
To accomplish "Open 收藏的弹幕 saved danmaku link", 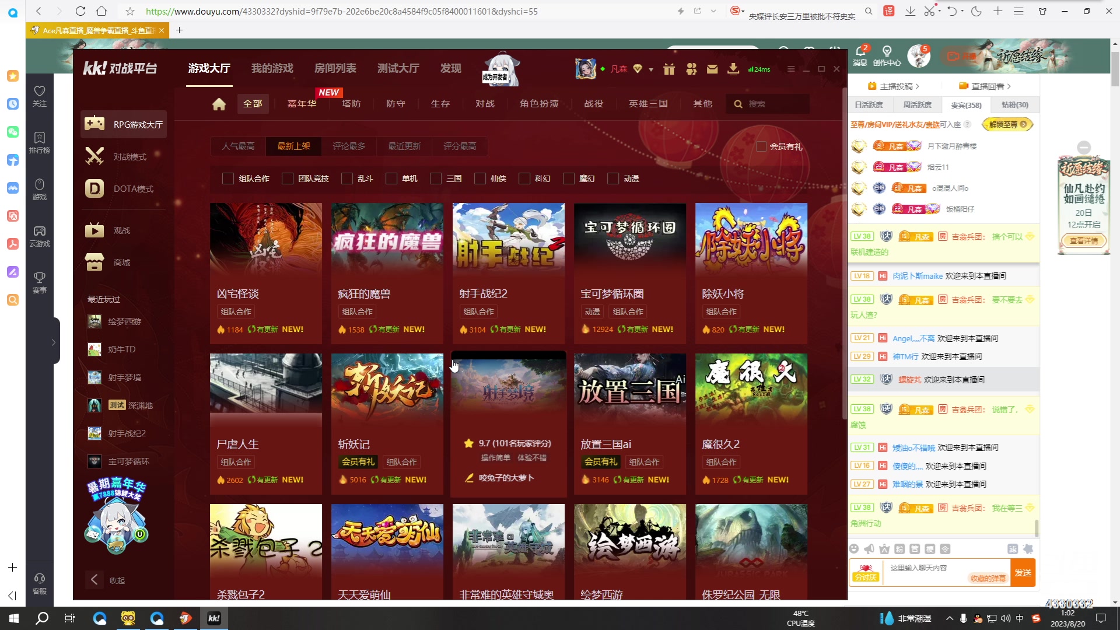I will pyautogui.click(x=988, y=578).
